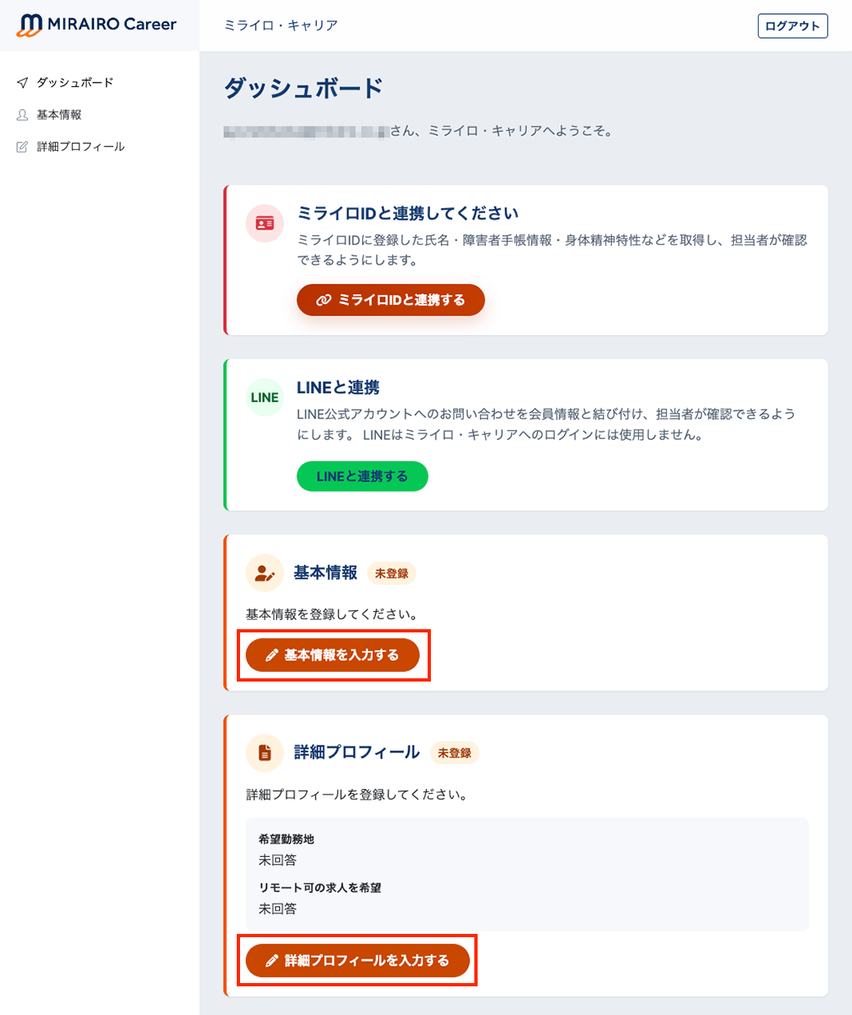Click 詳細プロフィールを登録してください。 text
The height and width of the screenshot is (1015, 852).
[357, 795]
